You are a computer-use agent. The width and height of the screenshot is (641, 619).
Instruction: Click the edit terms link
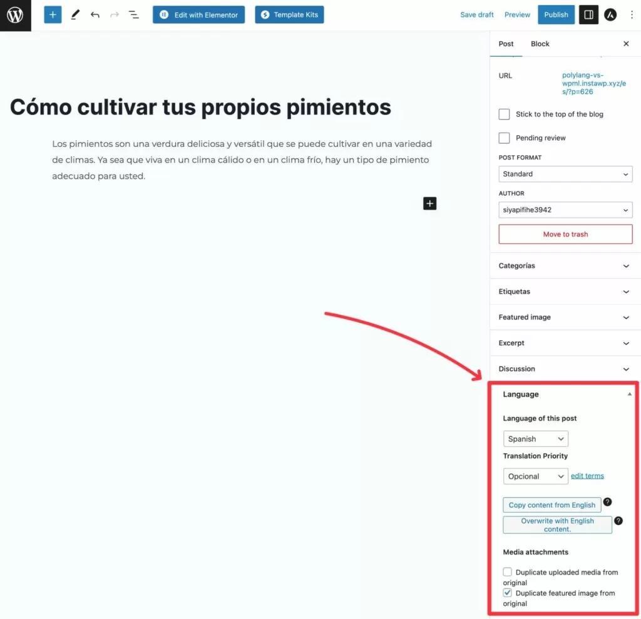tap(587, 476)
